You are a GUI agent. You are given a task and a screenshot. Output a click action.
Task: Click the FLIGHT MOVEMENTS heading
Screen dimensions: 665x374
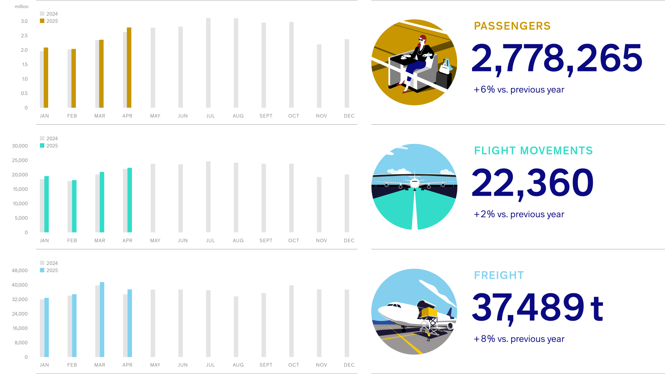tap(533, 151)
